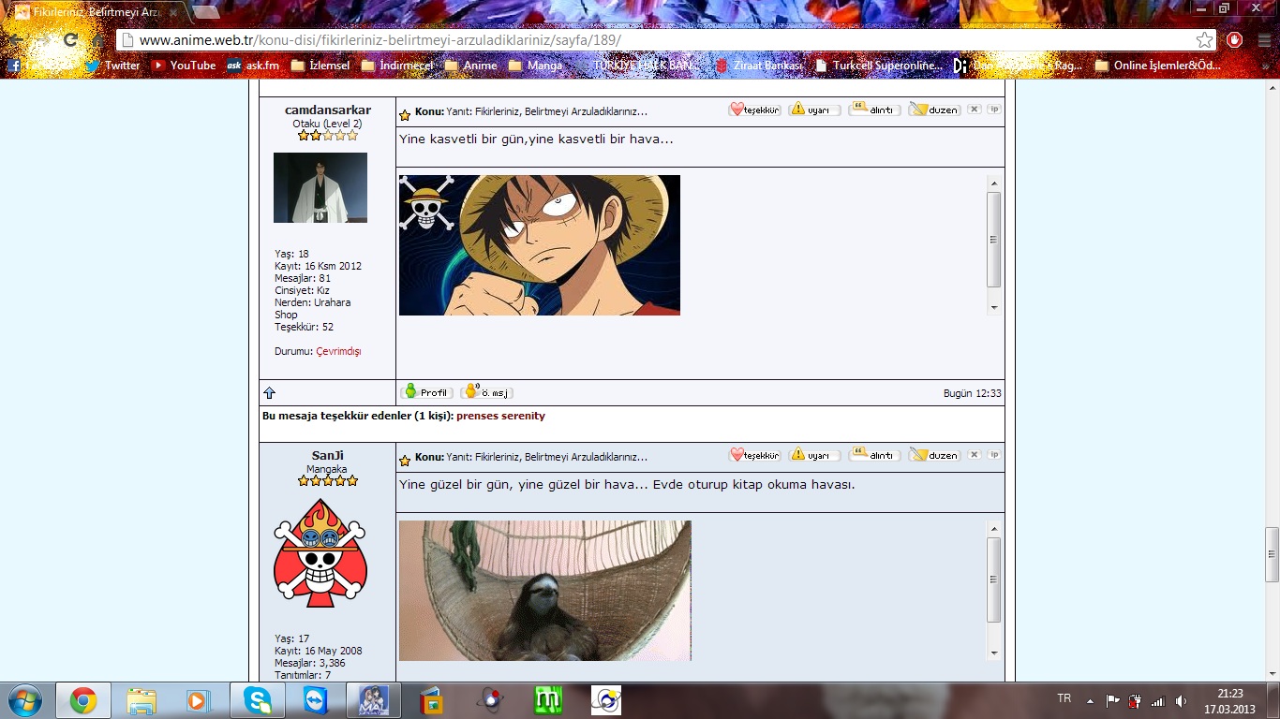Click the x delete icon on SanJi's post
Viewport: 1280px width, 719px height.
tap(975, 455)
